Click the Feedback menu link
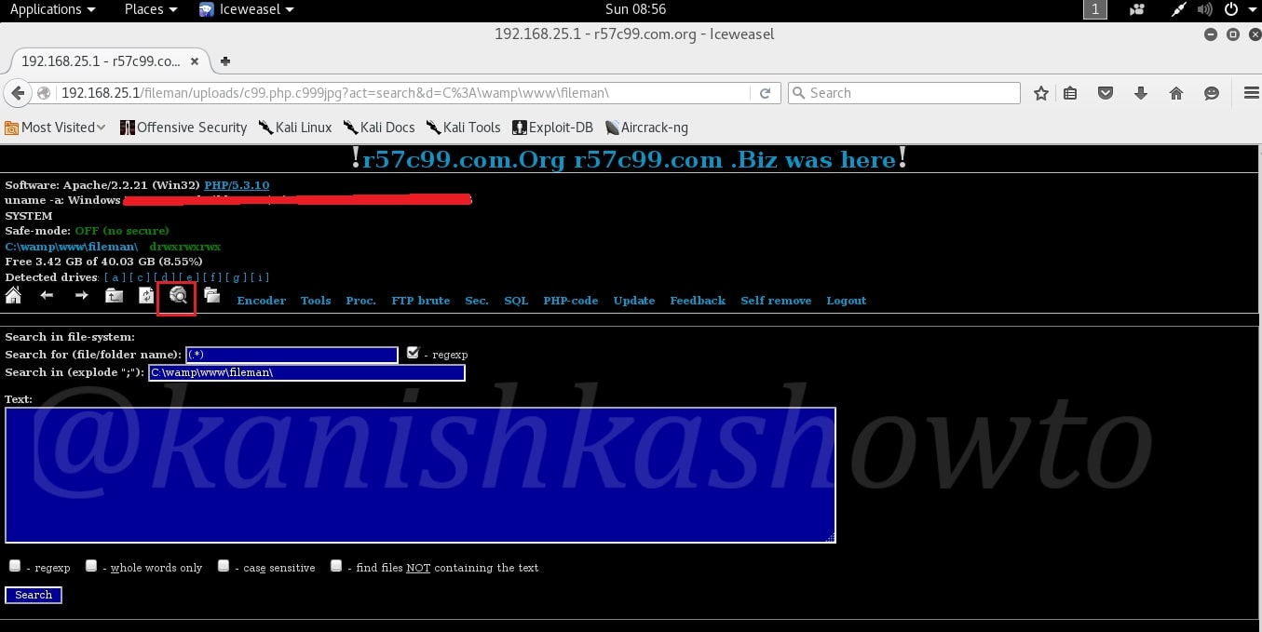Screen dimensions: 1262x632 point(698,301)
